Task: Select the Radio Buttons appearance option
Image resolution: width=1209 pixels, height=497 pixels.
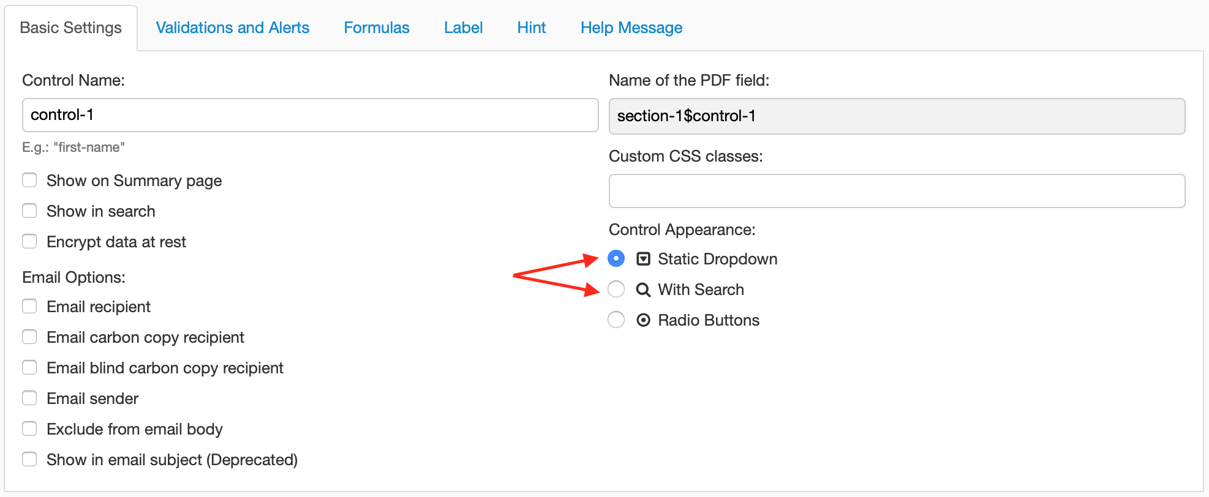Action: click(616, 319)
